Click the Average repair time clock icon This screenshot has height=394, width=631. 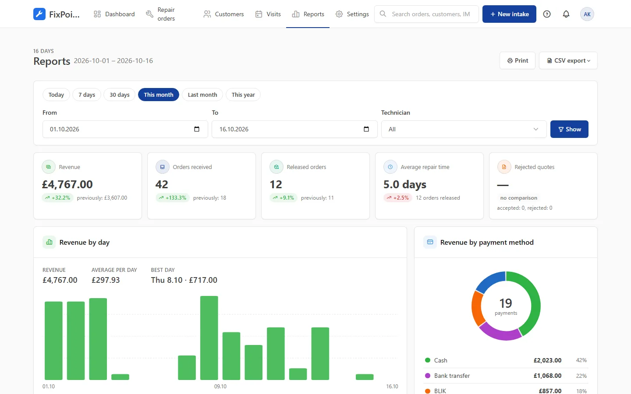(390, 167)
